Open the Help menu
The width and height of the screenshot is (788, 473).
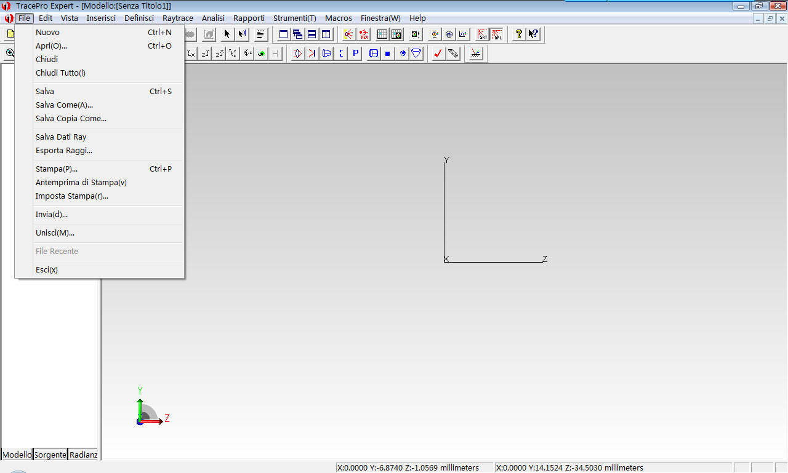point(417,18)
